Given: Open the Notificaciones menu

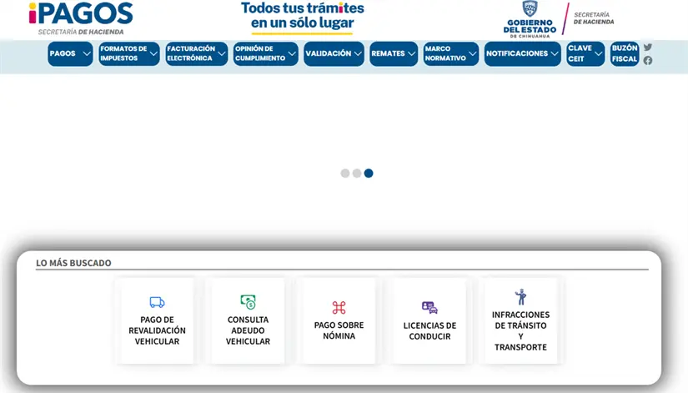Looking at the screenshot, I should (x=522, y=53).
